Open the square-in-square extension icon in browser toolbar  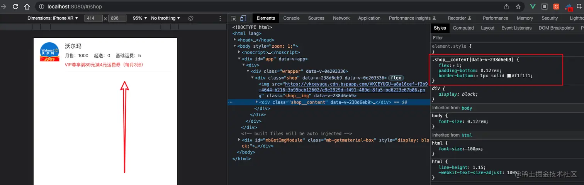(x=544, y=7)
